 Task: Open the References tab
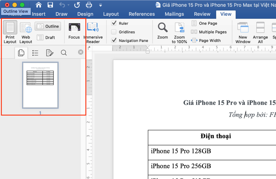click(x=142, y=14)
